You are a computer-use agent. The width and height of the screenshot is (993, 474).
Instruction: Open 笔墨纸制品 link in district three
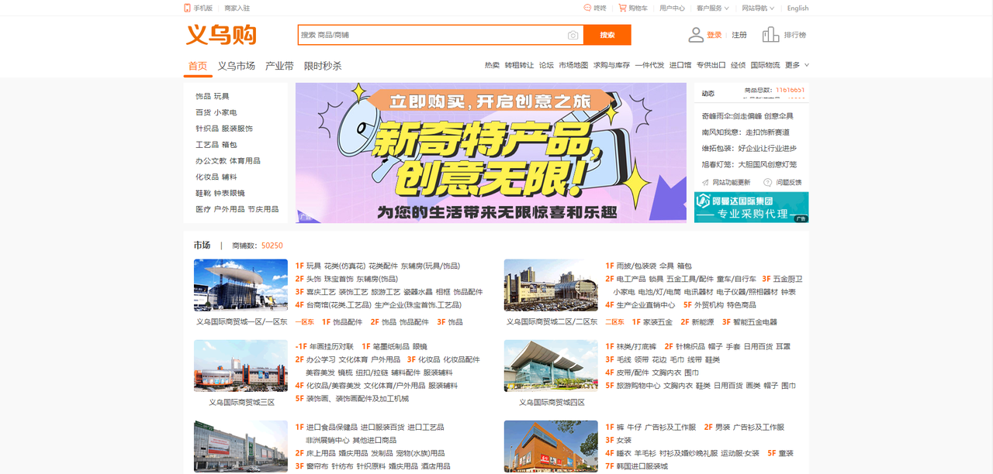[390, 346]
